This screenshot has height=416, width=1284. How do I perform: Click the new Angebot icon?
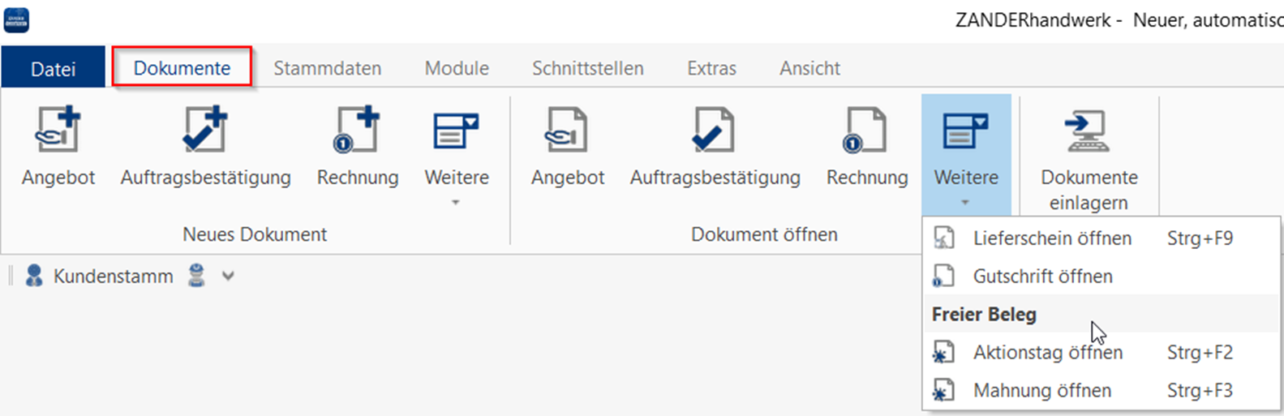[x=58, y=131]
